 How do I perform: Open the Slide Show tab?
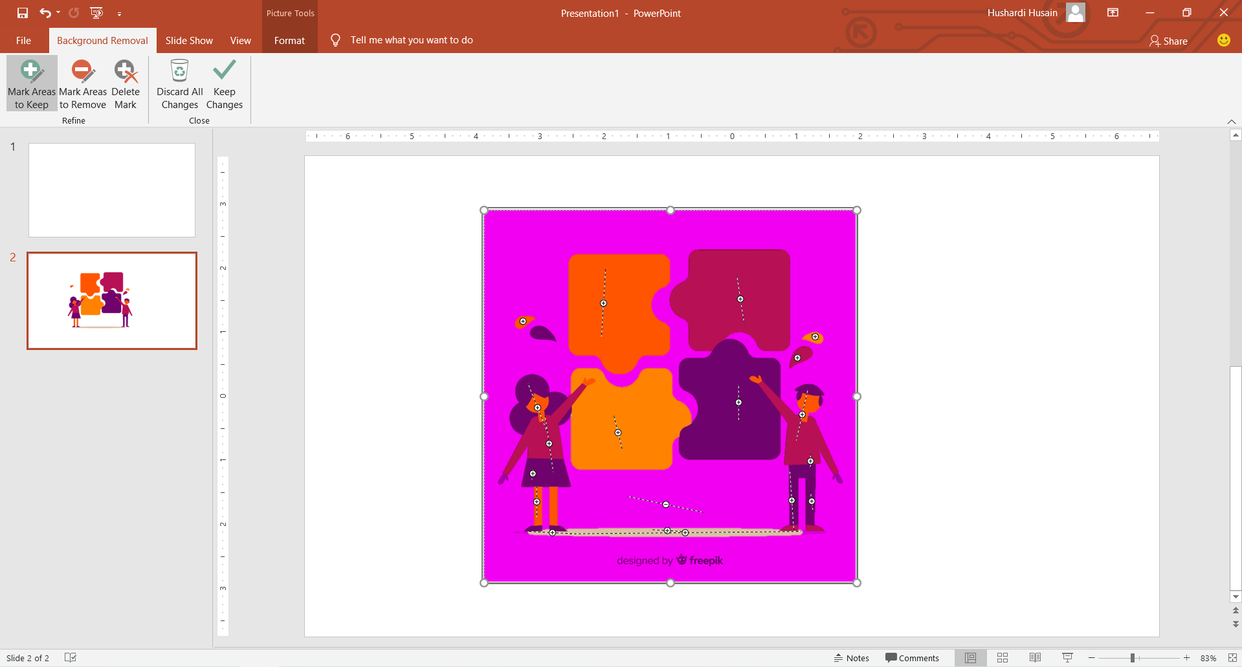189,40
